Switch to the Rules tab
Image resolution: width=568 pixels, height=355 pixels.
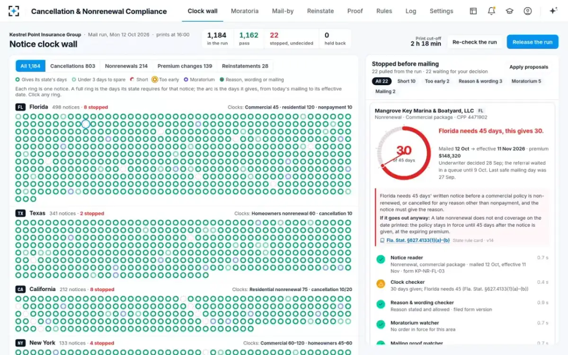tap(384, 11)
